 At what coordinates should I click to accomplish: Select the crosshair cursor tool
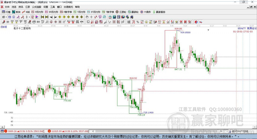click(91, 17)
